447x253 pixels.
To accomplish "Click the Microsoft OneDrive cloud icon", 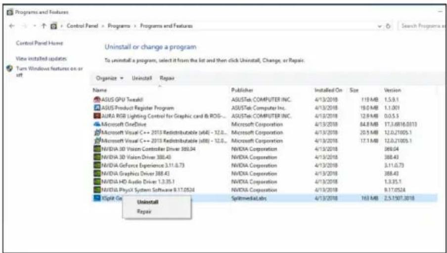I will [x=97, y=125].
